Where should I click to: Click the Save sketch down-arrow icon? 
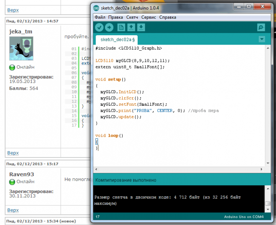point(141,27)
